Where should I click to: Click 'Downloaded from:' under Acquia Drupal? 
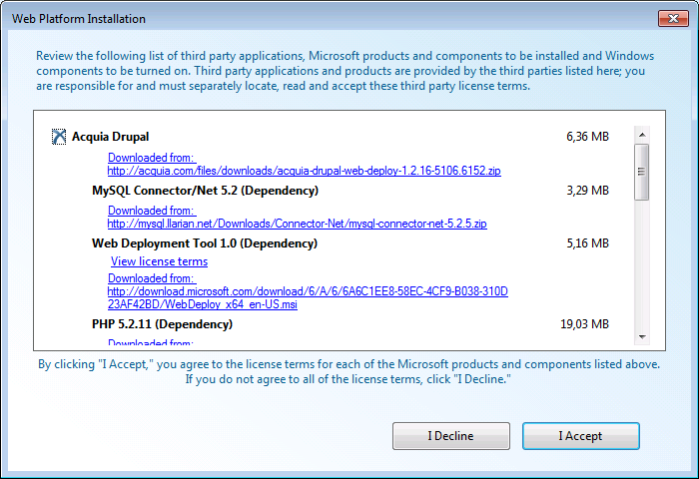[152, 158]
